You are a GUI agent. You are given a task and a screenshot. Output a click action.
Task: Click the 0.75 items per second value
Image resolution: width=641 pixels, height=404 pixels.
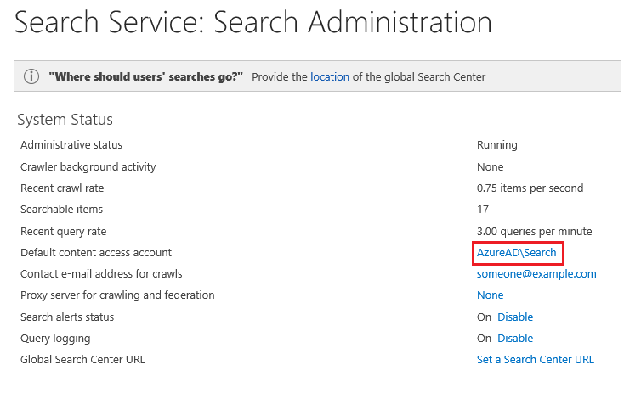[x=530, y=188]
